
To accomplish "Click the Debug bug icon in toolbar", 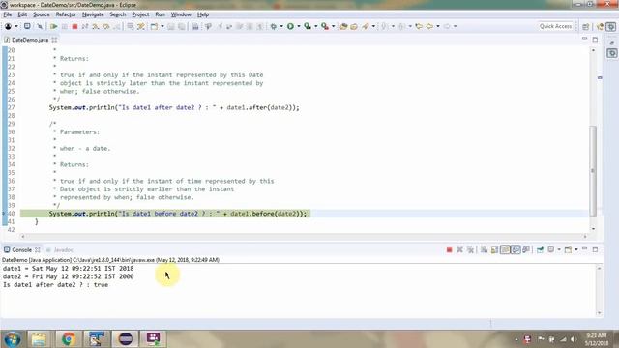I will (x=273, y=26).
